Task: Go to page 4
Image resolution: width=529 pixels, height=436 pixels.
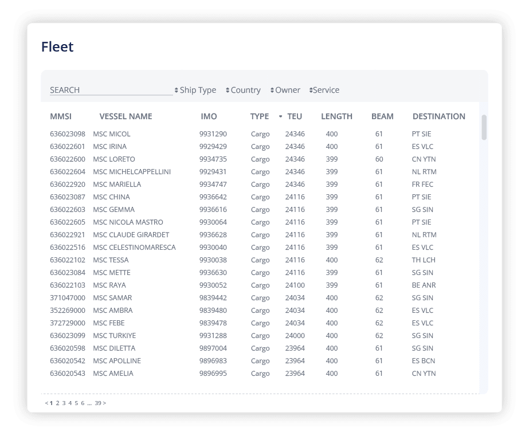Action: [x=70, y=403]
